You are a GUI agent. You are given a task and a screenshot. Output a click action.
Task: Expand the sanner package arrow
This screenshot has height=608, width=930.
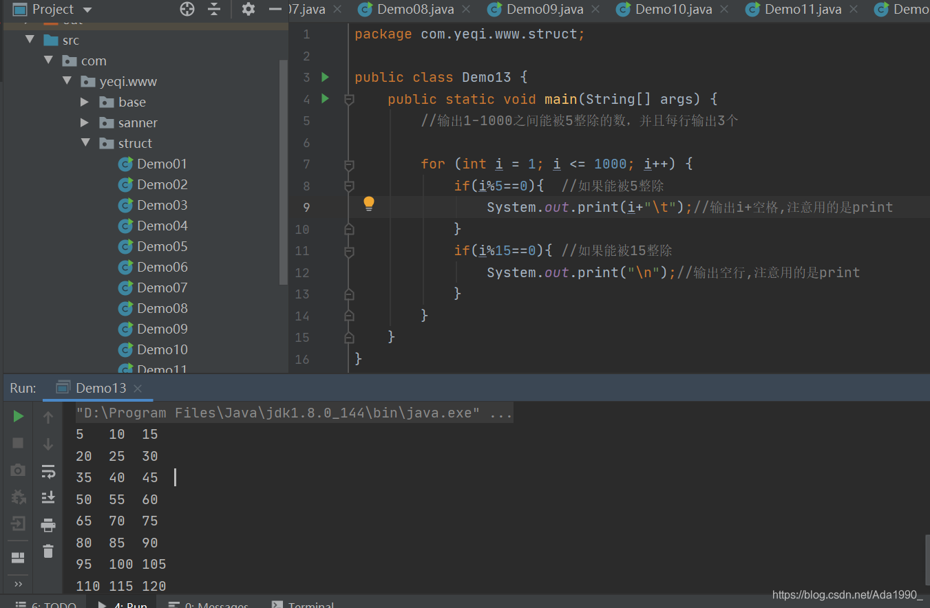pos(85,122)
